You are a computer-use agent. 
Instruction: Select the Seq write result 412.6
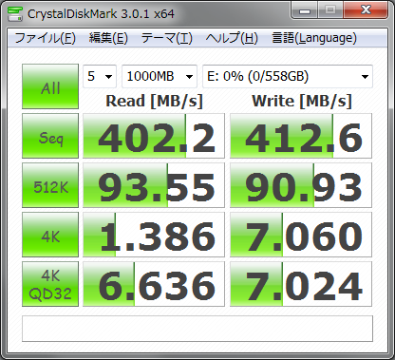click(x=301, y=136)
